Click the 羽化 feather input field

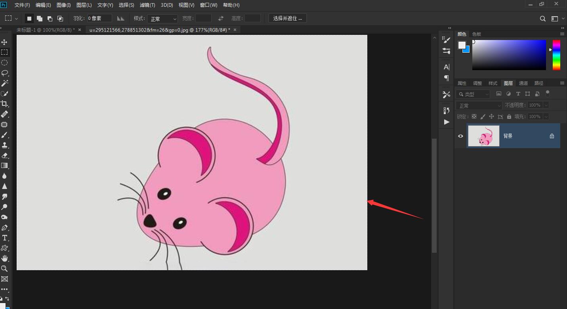[99, 18]
